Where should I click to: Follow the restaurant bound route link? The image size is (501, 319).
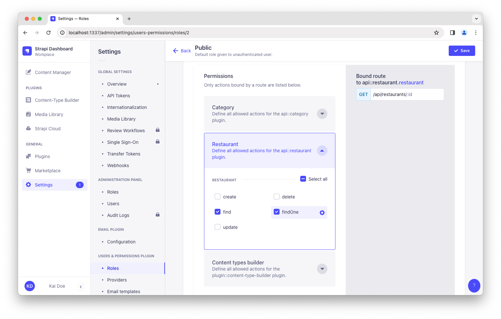click(411, 82)
